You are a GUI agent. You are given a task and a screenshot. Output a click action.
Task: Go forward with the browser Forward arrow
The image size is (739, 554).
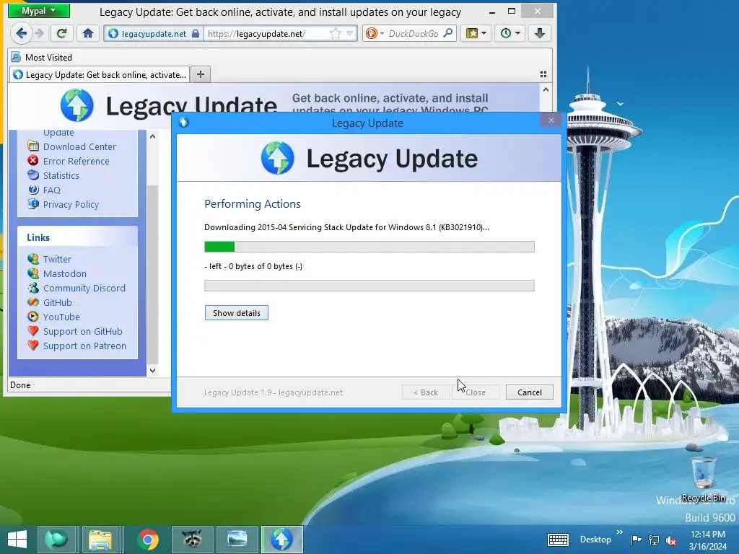point(40,33)
